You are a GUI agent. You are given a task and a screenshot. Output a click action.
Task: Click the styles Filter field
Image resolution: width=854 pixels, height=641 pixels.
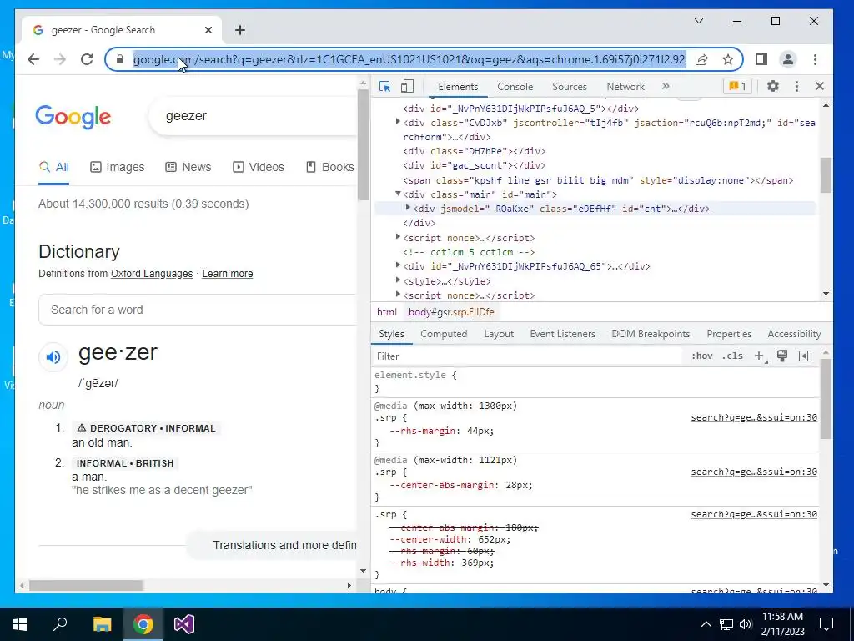tap(528, 356)
